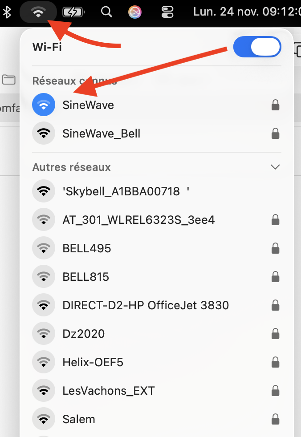The image size is (301, 437).
Task: Connect to SineWave_Bell network
Action: pos(156,134)
